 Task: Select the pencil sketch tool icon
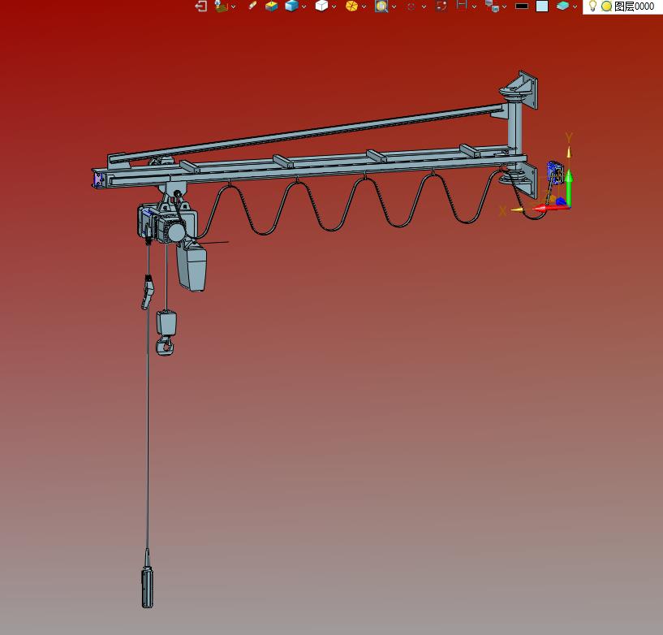[x=252, y=6]
